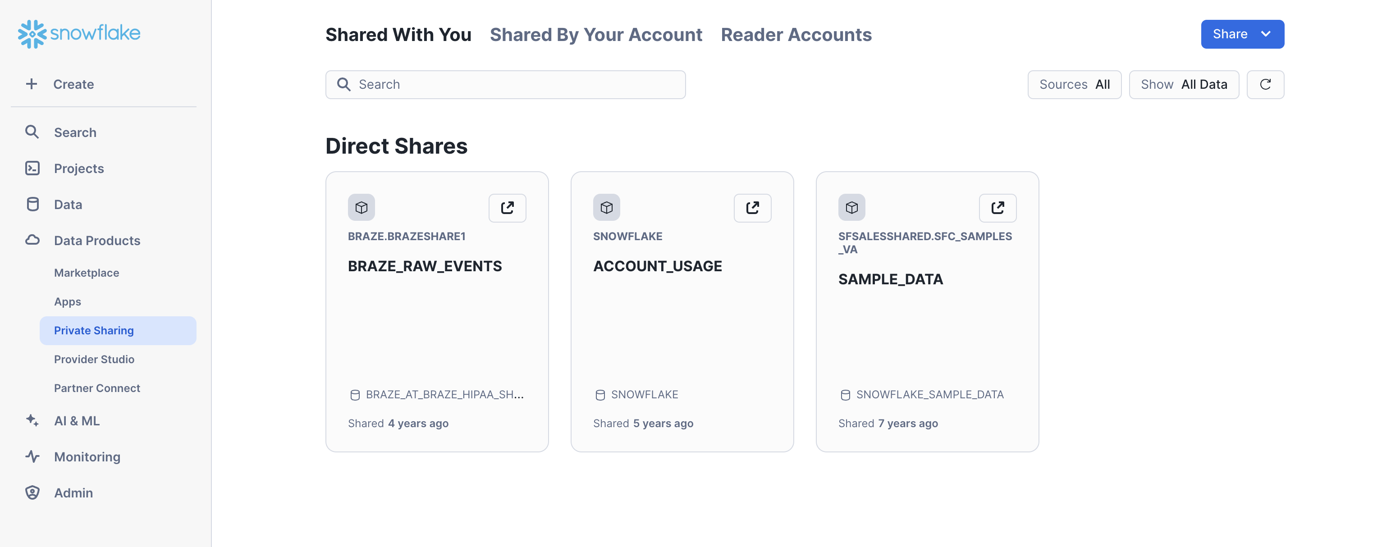This screenshot has height=547, width=1391.
Task: Click the Search input field
Action: click(x=506, y=84)
